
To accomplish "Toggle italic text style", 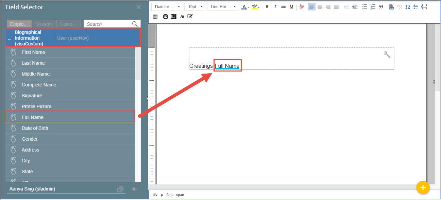I will pyautogui.click(x=275, y=7).
